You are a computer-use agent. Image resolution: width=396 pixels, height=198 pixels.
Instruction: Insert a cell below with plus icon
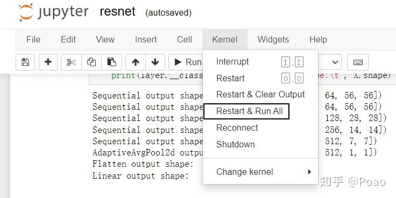pyautogui.click(x=48, y=62)
